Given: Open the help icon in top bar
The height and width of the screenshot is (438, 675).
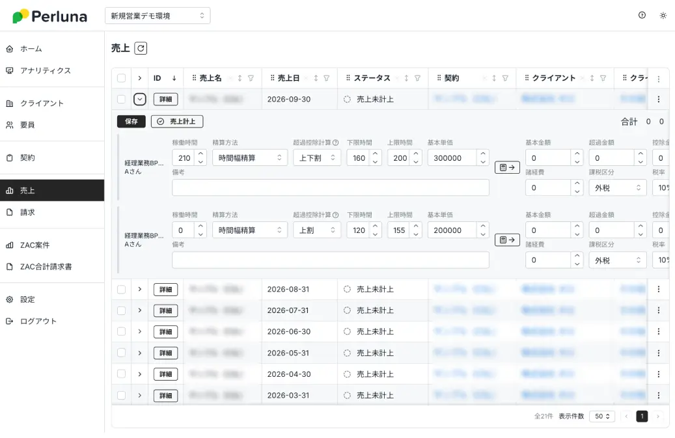Looking at the screenshot, I should [642, 15].
